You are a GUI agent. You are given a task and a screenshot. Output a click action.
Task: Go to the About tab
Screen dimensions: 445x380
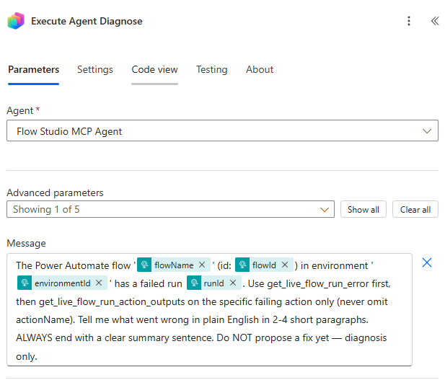pos(260,69)
